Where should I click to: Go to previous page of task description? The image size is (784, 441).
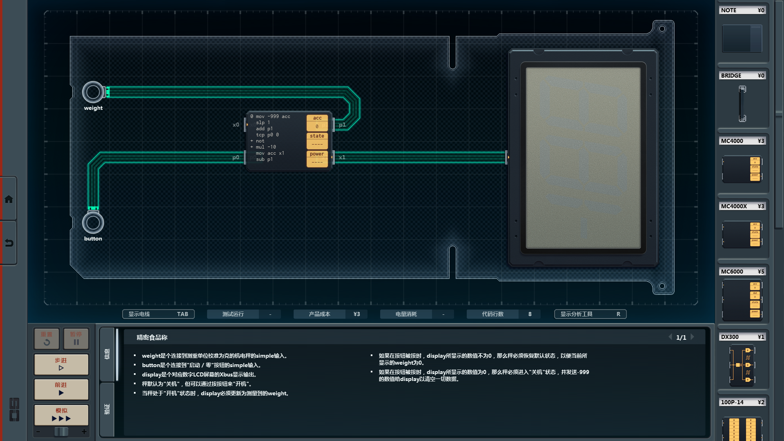(x=670, y=337)
